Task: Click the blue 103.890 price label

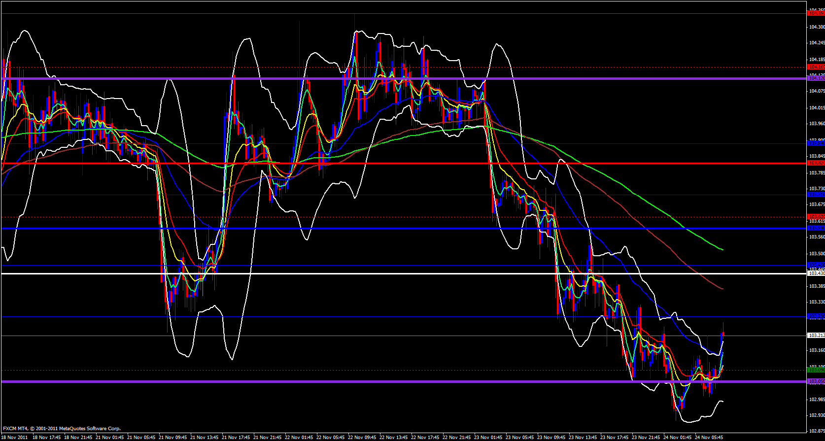Action: point(816,143)
